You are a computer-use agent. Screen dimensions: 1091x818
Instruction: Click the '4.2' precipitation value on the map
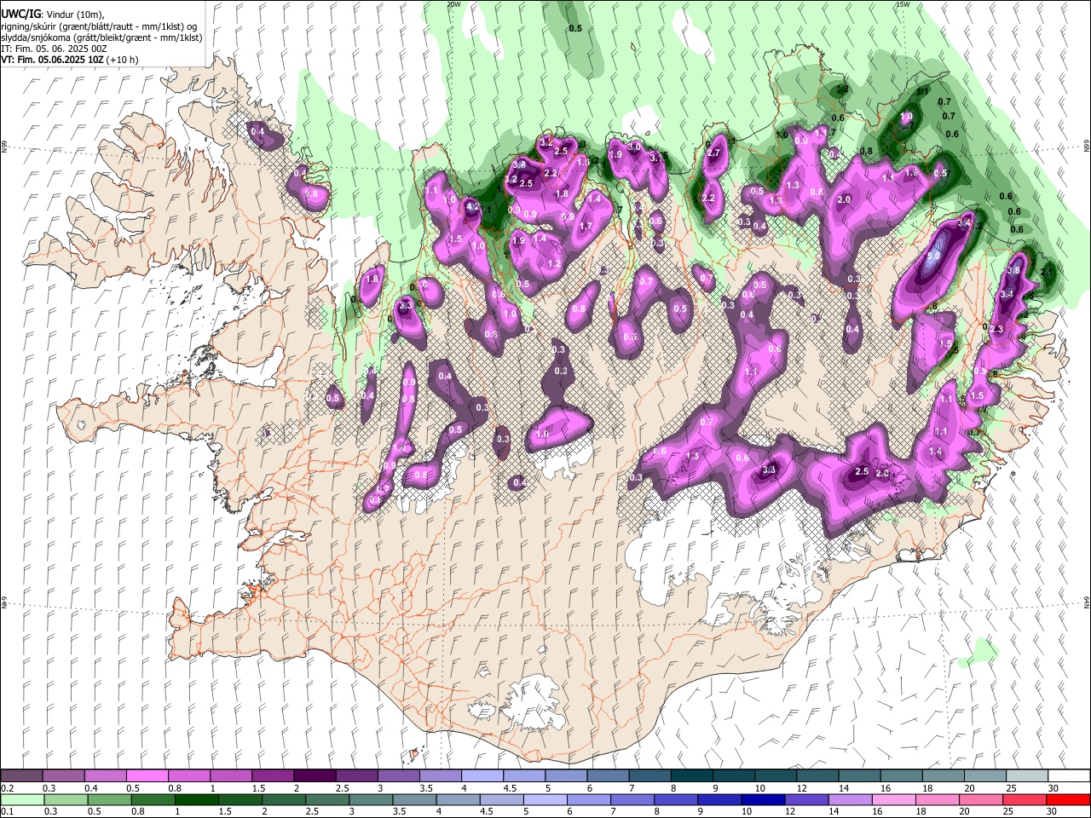tap(474, 206)
